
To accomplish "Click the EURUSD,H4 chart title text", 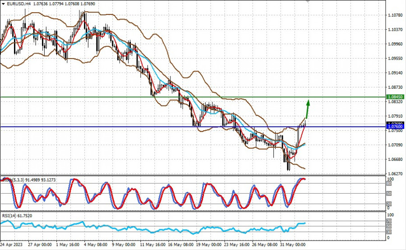I will (x=18, y=4).
